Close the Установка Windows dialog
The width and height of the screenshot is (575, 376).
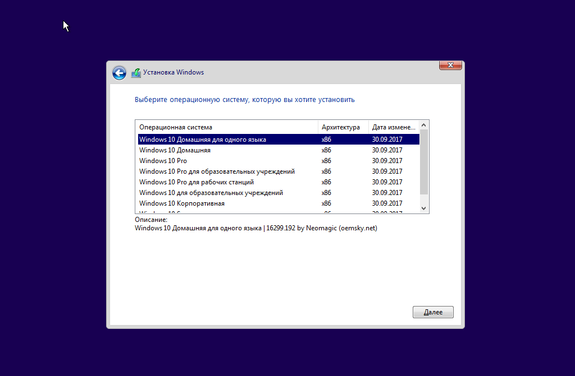click(450, 65)
